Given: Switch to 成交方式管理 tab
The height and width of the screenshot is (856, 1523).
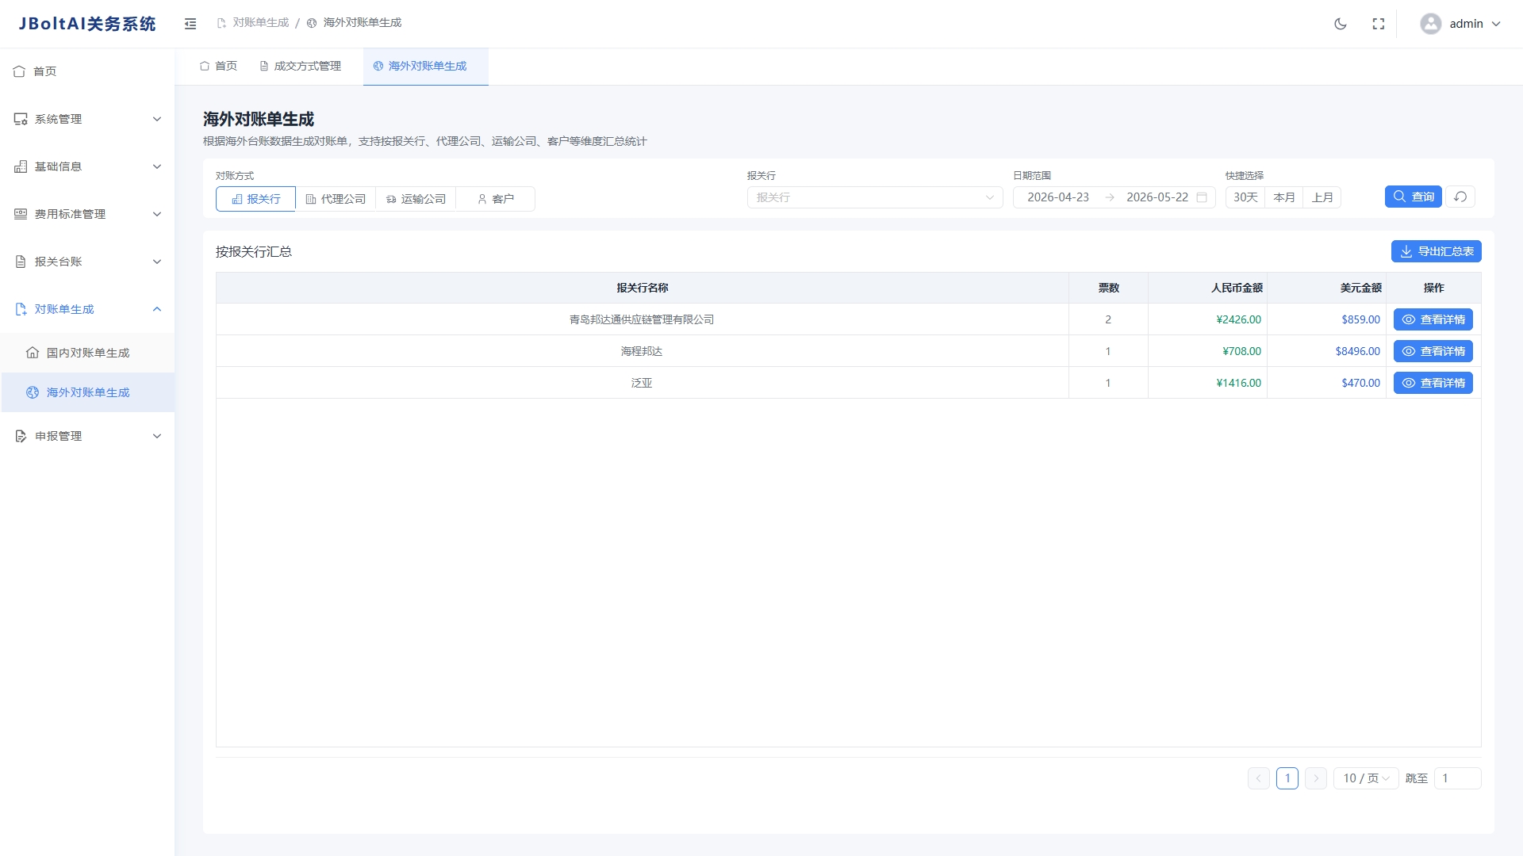Looking at the screenshot, I should tap(301, 66).
